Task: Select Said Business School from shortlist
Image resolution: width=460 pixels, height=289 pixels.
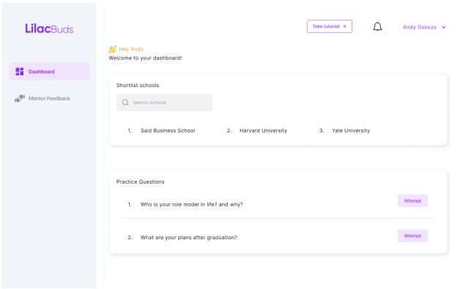Action: (x=168, y=130)
